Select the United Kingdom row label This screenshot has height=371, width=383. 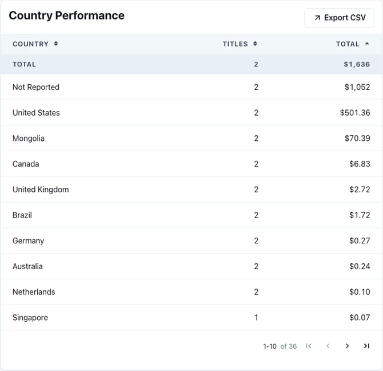point(41,190)
